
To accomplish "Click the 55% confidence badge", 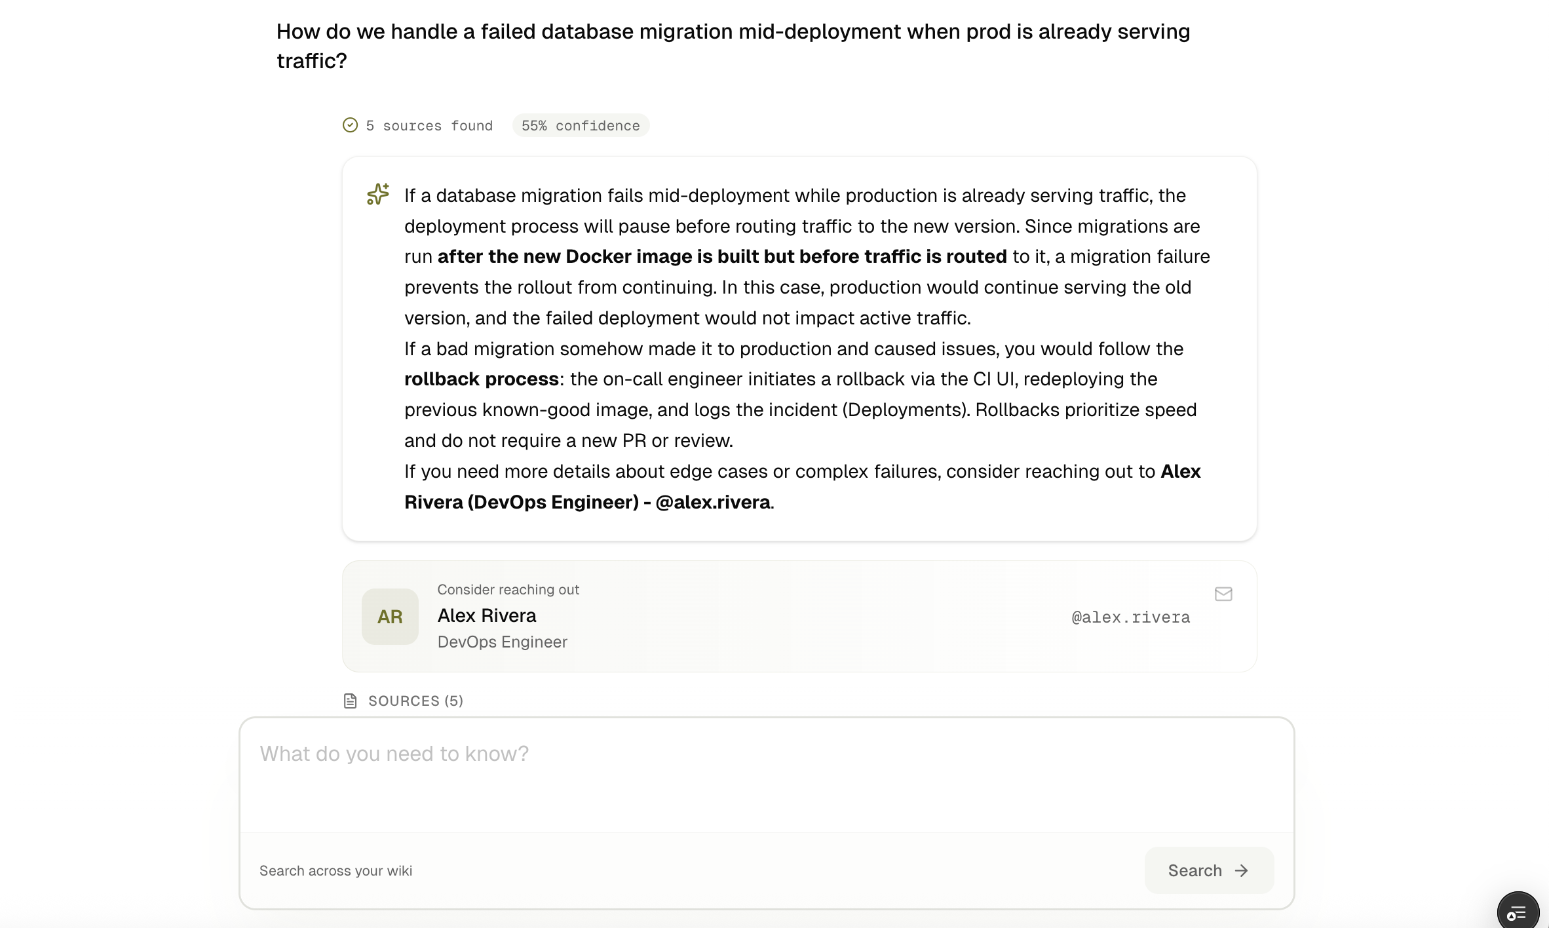I will (x=581, y=125).
